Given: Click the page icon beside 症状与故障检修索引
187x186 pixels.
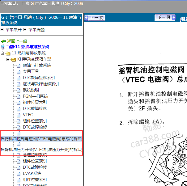Looking at the screenshot, I should click(18, 84).
